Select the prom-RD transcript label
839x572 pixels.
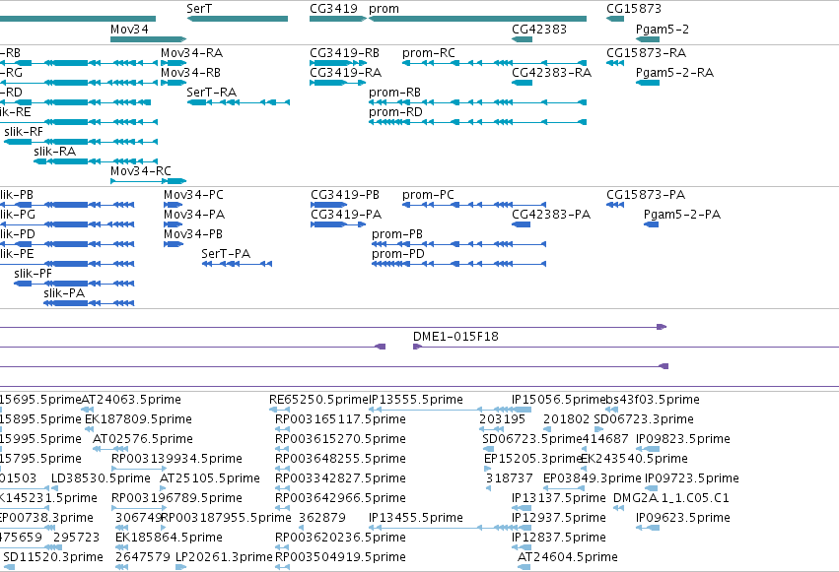coord(395,111)
